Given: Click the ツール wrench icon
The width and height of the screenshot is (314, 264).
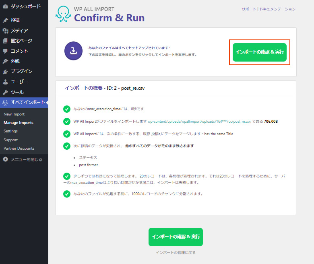Looking at the screenshot, I should coord(5,92).
